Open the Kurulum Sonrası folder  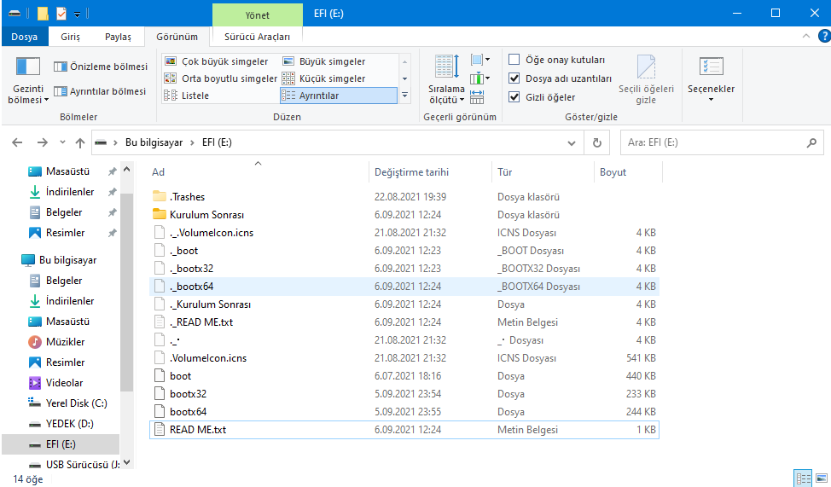pyautogui.click(x=206, y=215)
